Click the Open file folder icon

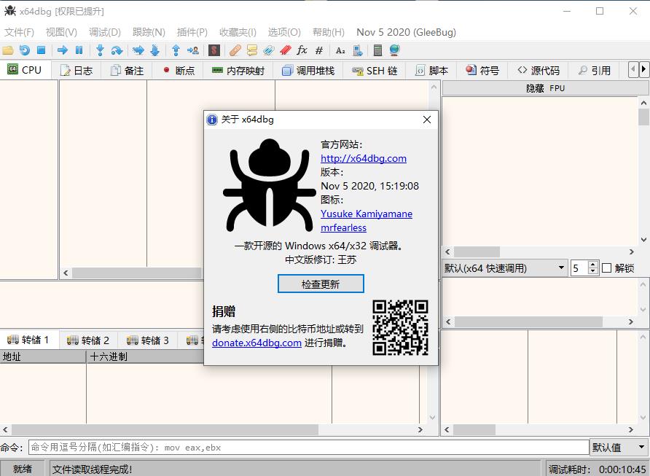coord(8,50)
